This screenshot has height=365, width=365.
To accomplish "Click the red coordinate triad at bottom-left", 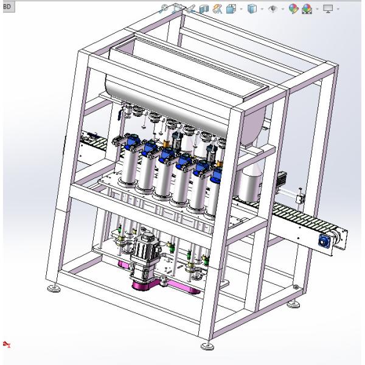I will coord(7,344).
